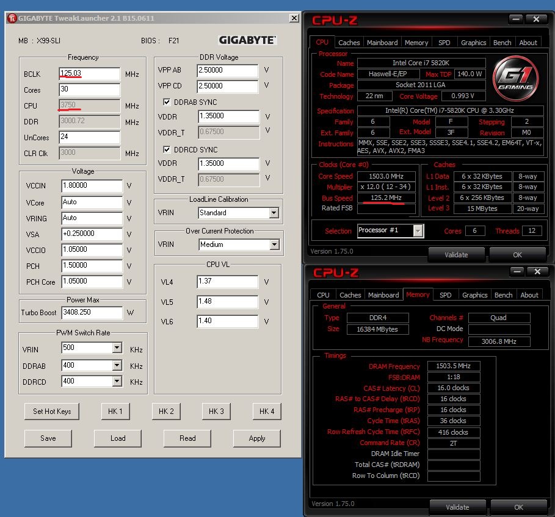Click the HK 4 hotkey button
Image resolution: width=555 pixels, height=517 pixels.
tap(267, 412)
